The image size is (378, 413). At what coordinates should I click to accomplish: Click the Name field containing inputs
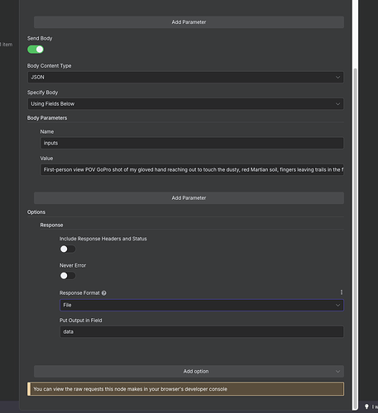[192, 143]
